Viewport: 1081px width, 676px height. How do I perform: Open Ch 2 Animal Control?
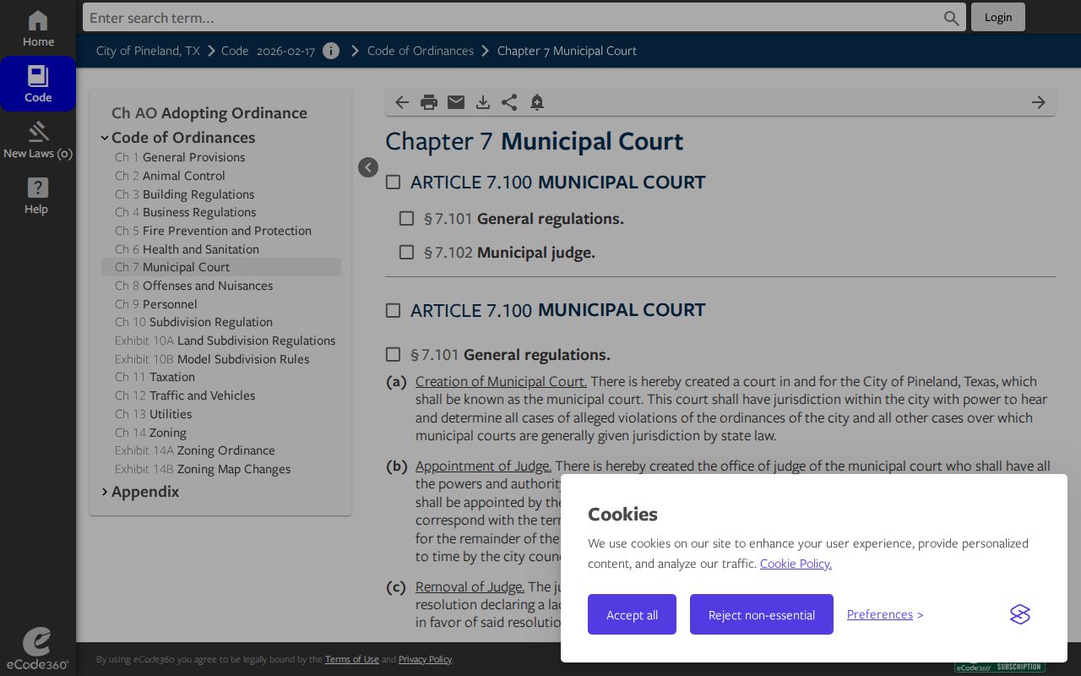170,176
